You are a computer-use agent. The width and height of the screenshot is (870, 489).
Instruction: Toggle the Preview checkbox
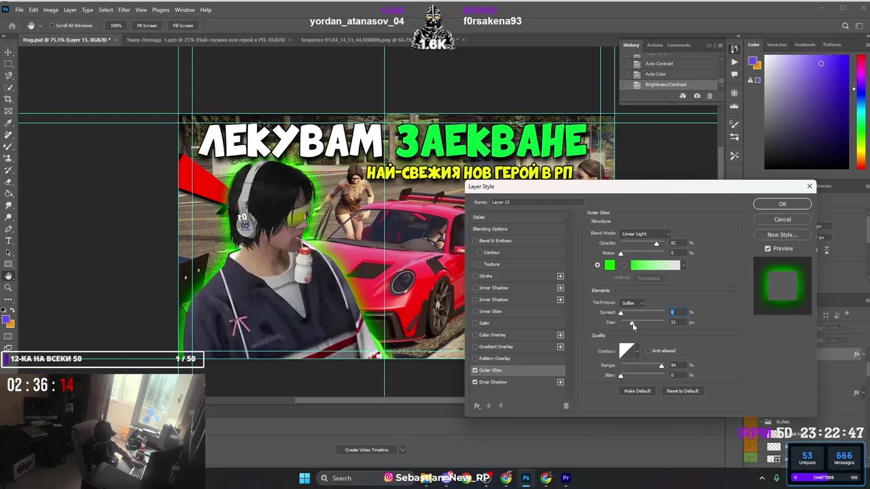[767, 249]
